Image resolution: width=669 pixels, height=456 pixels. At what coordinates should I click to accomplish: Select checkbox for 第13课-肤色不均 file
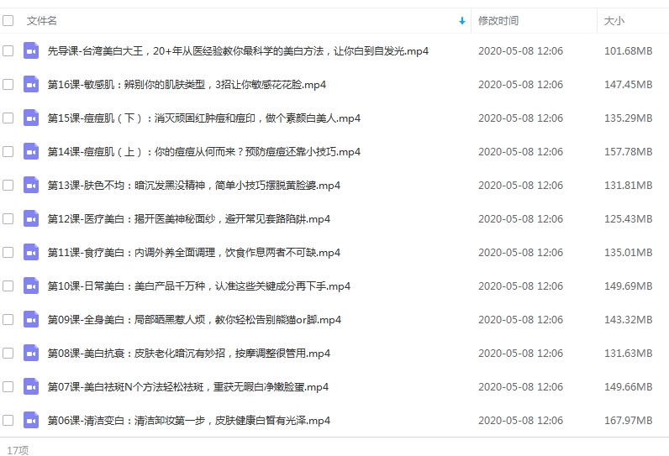coord(8,186)
